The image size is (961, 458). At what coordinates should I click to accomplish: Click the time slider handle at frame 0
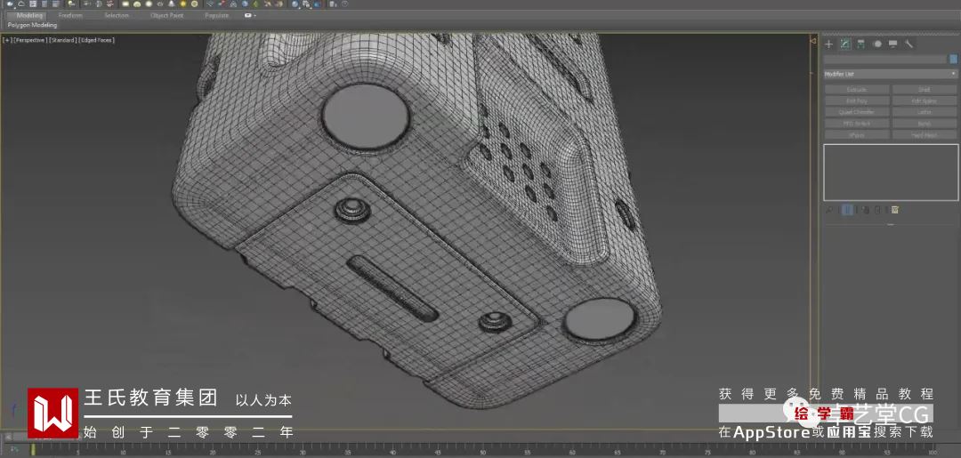tap(33, 449)
